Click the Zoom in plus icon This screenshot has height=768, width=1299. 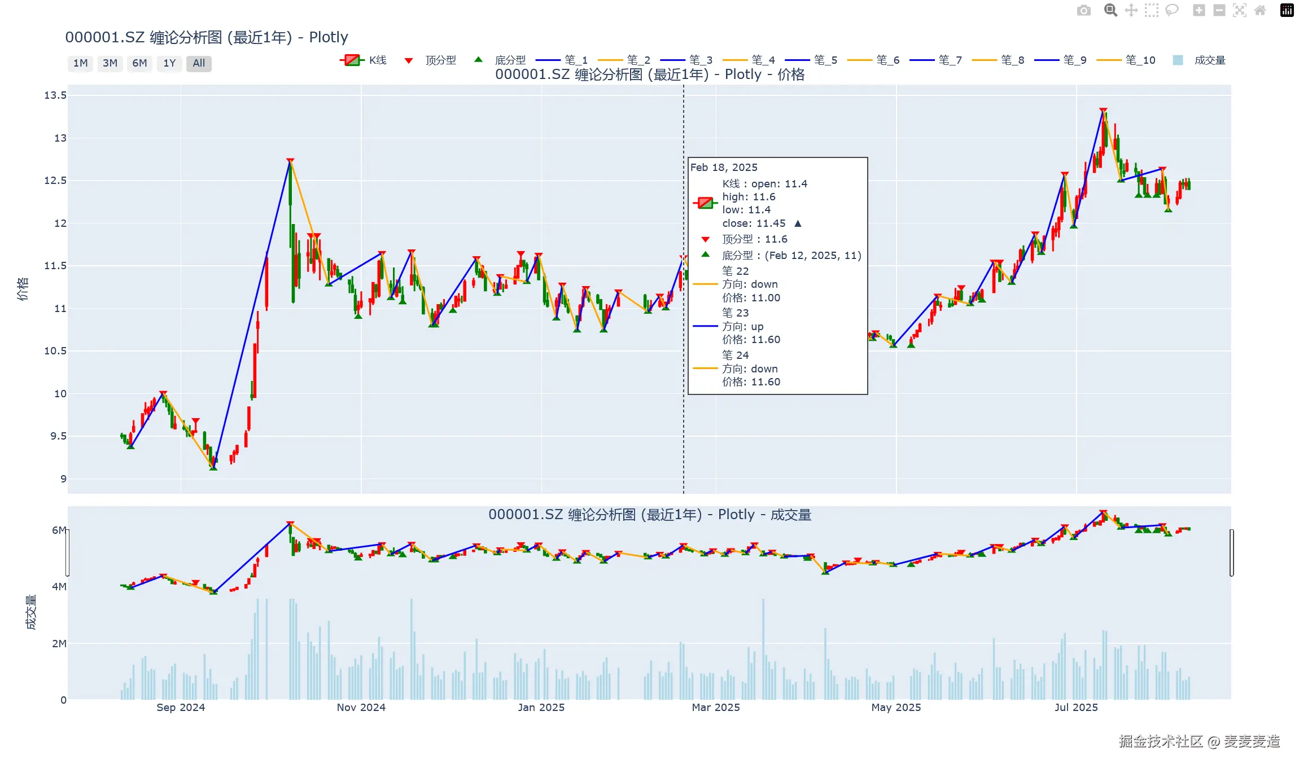pyautogui.click(x=1199, y=11)
